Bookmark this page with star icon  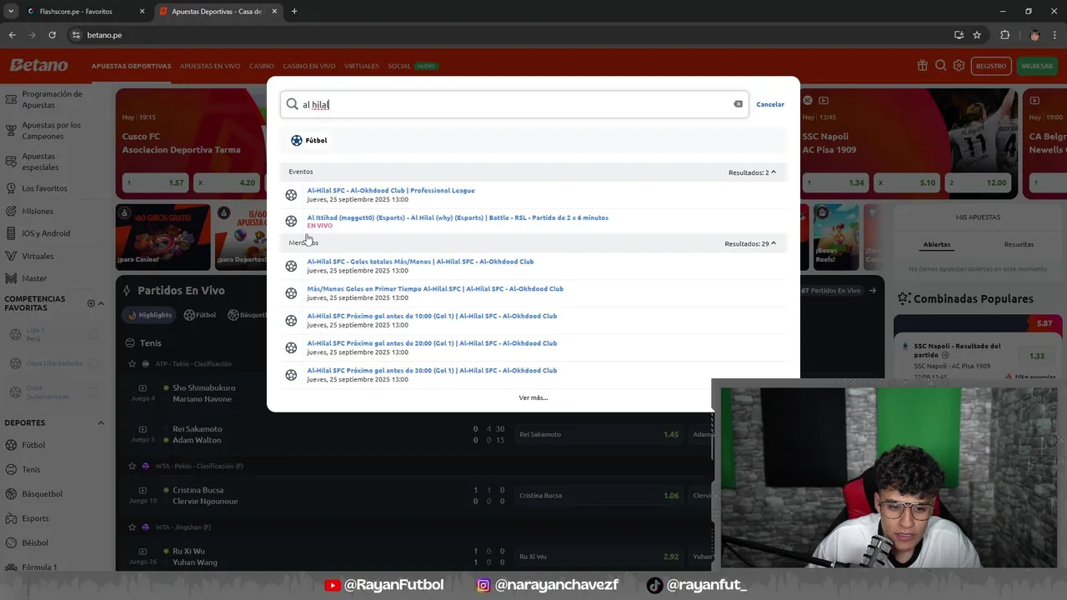(977, 35)
